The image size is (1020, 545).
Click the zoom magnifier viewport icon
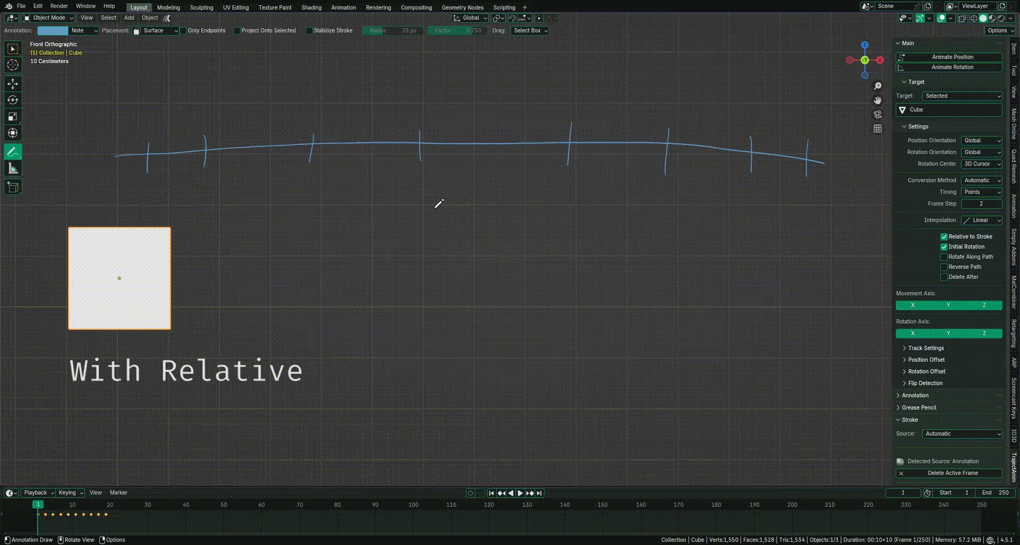coord(878,86)
